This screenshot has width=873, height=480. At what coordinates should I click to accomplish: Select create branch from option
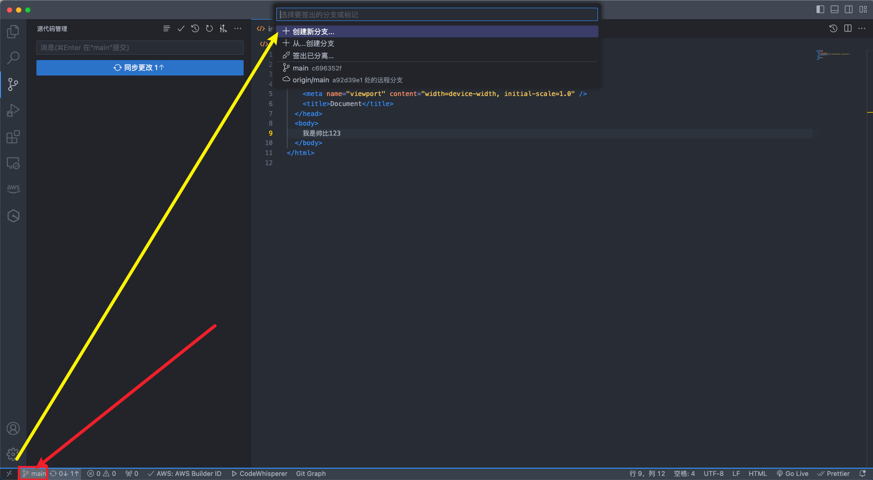[x=437, y=43]
